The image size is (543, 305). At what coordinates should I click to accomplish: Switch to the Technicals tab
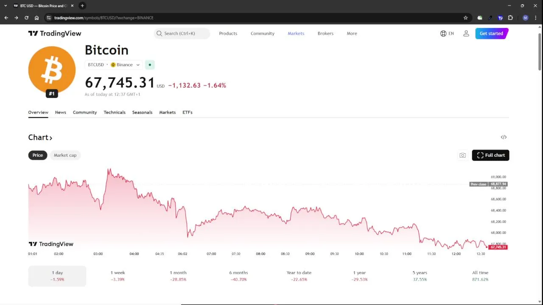pos(115,112)
